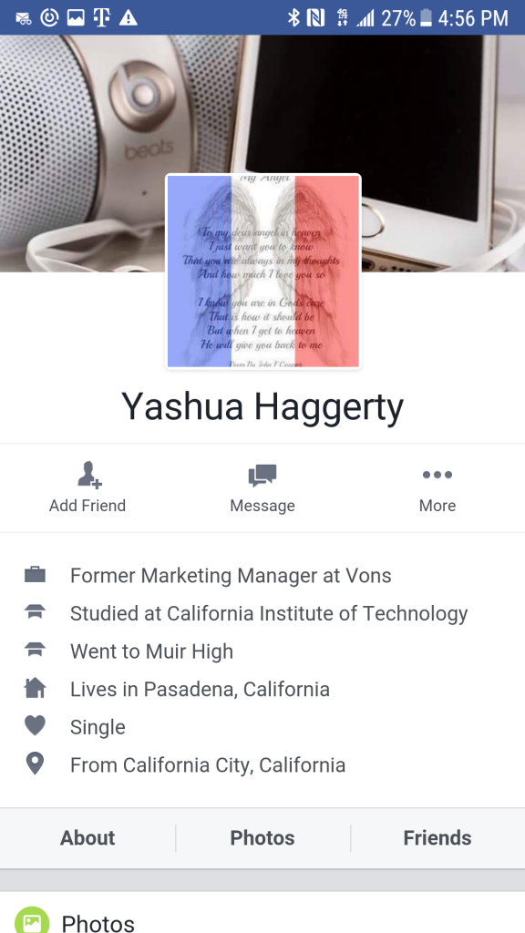Tap the location pin icon
This screenshot has height=933, width=525.
[x=36, y=764]
